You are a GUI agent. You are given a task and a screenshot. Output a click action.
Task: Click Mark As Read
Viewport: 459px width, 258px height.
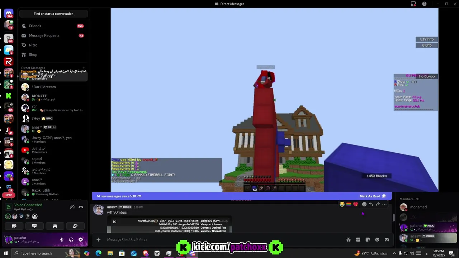373,196
